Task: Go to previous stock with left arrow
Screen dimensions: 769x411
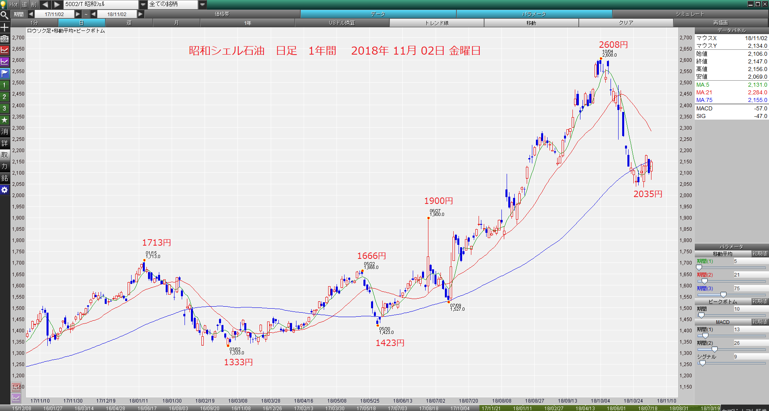Action: click(x=45, y=4)
